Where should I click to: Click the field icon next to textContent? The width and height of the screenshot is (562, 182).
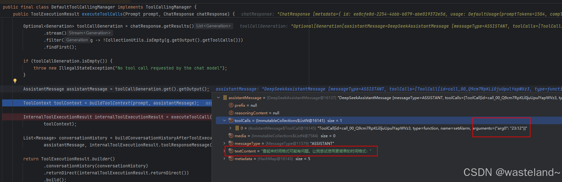pyautogui.click(x=231, y=151)
